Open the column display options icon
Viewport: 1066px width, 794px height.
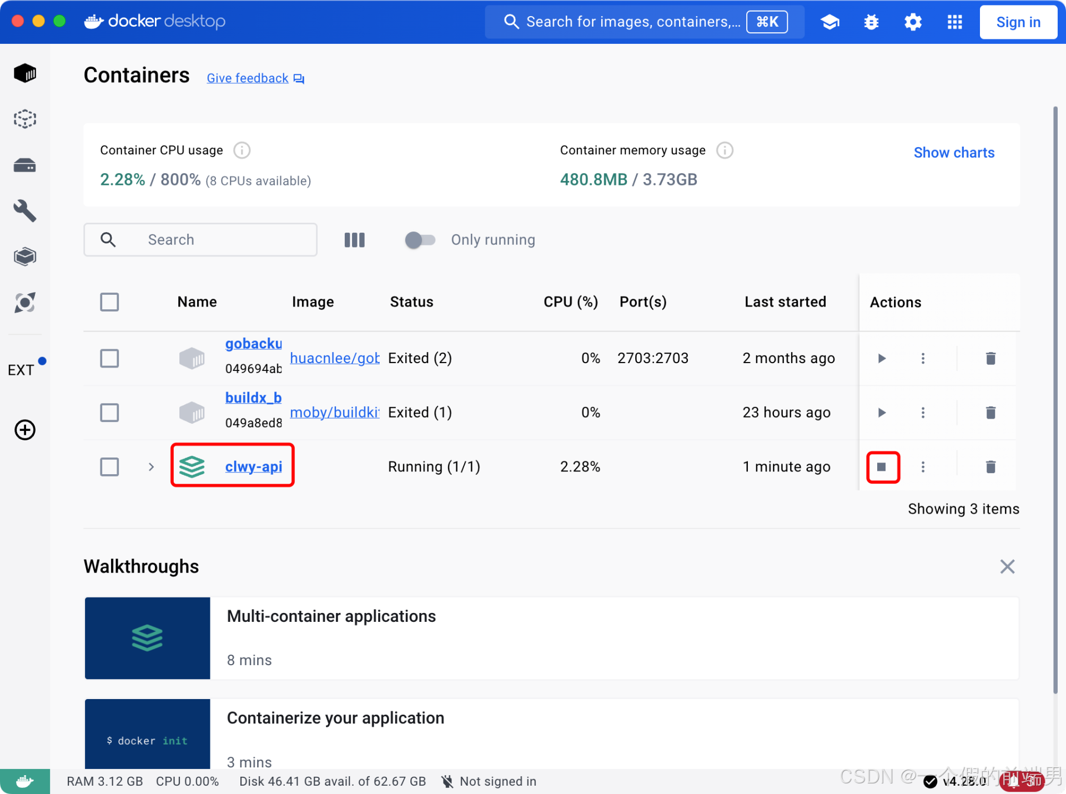(354, 240)
